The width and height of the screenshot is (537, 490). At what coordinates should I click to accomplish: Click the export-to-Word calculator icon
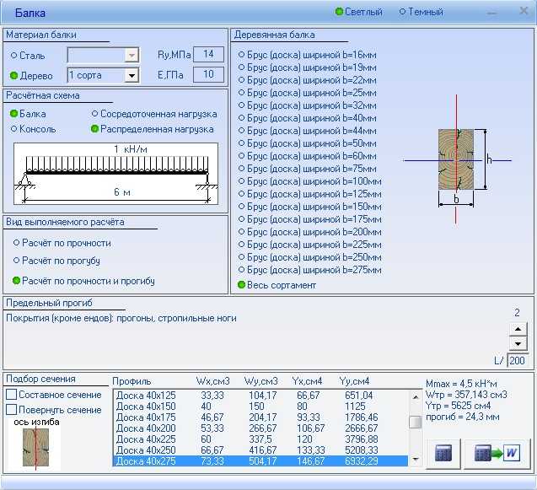497,453
